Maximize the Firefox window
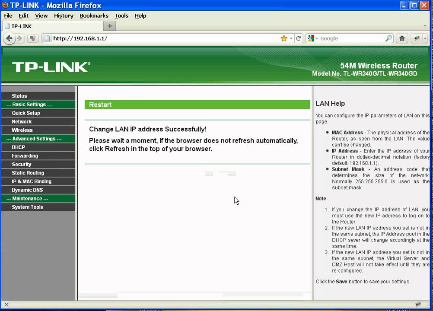The width and height of the screenshot is (433, 311). [x=414, y=5]
